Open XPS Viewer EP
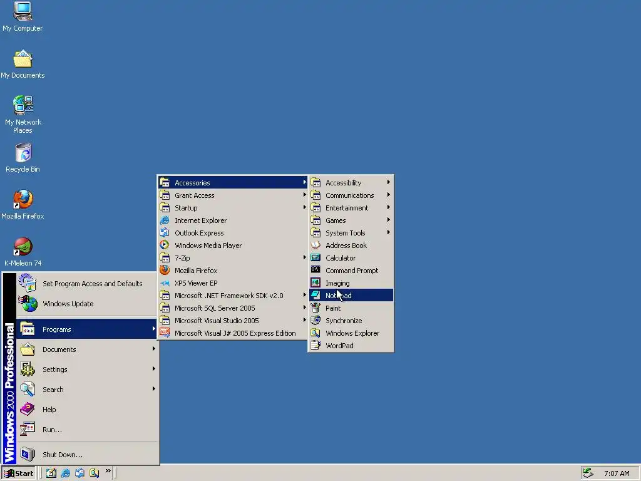Screen dimensions: 641x481 233,283
